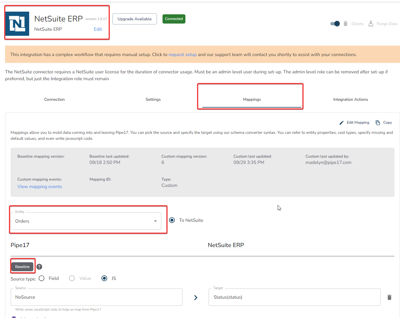400x318 pixels.
Task: Click the Edit link under NetSuite ERP
Action: (x=98, y=29)
